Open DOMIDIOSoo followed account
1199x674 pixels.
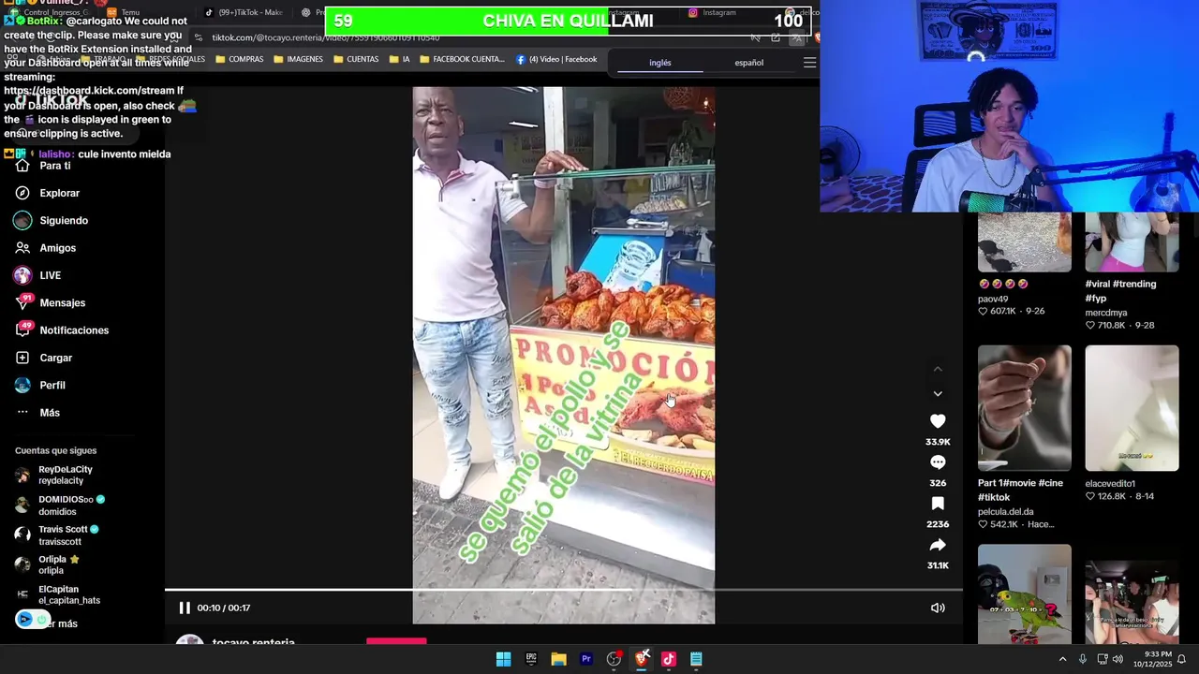60,505
